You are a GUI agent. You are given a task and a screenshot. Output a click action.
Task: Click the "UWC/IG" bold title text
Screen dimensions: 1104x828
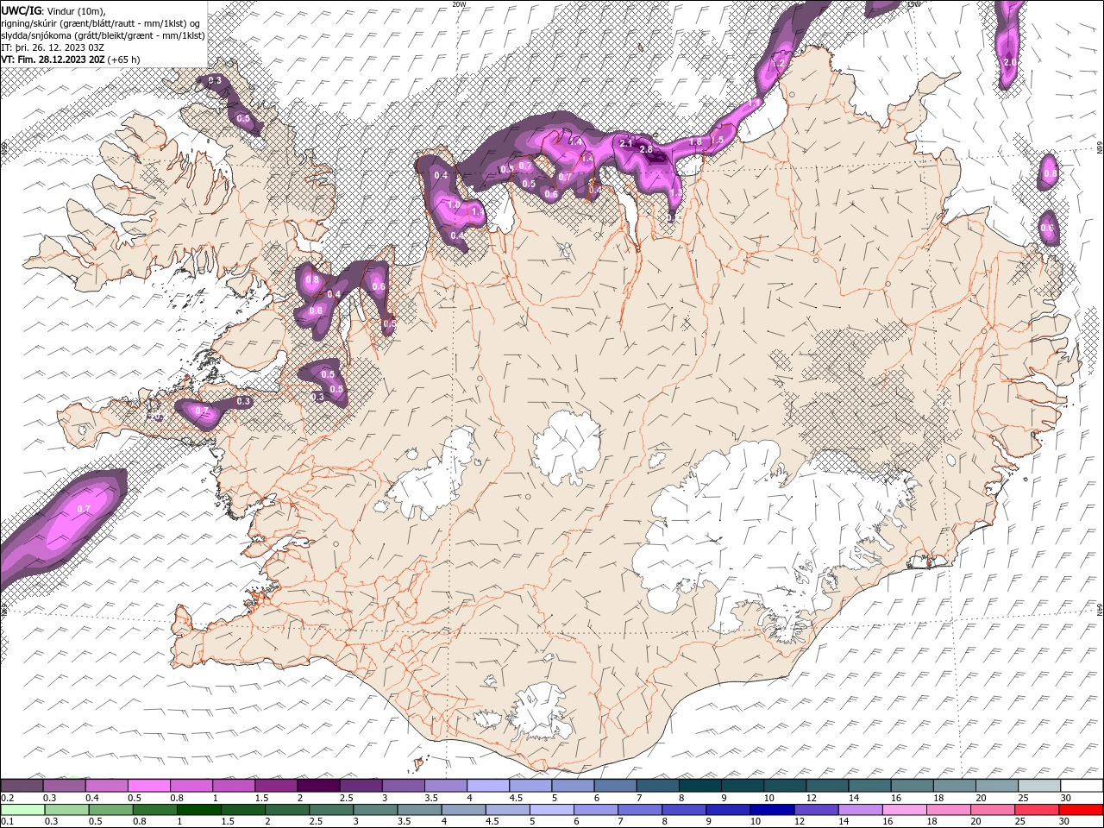pyautogui.click(x=21, y=10)
